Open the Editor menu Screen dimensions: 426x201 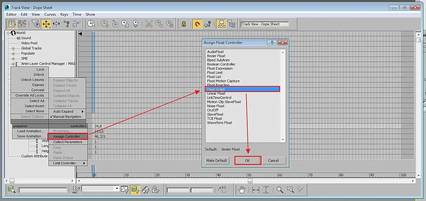(12, 14)
